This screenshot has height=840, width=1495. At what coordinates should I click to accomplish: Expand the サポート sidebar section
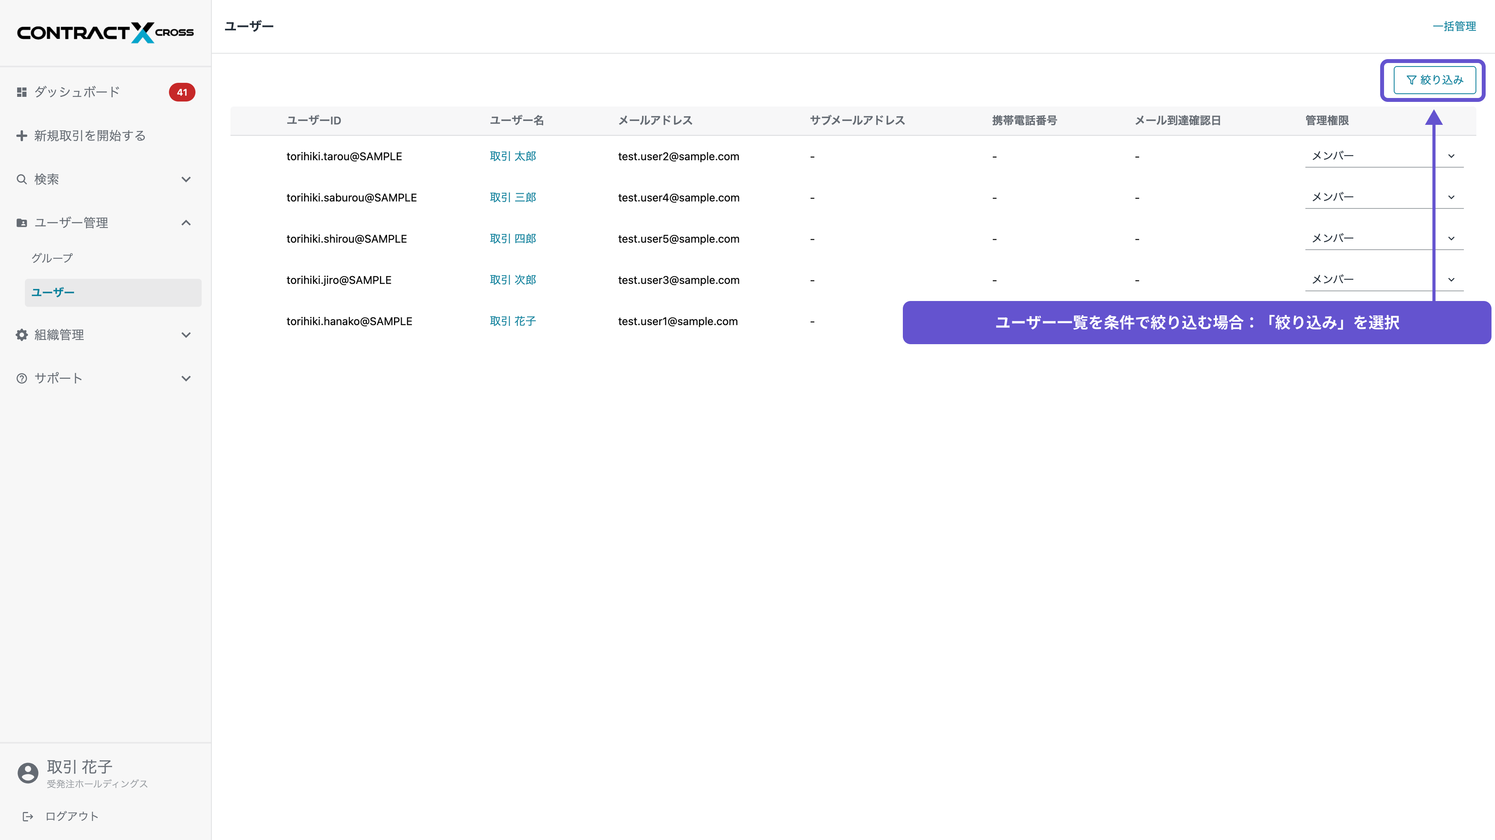click(x=186, y=378)
